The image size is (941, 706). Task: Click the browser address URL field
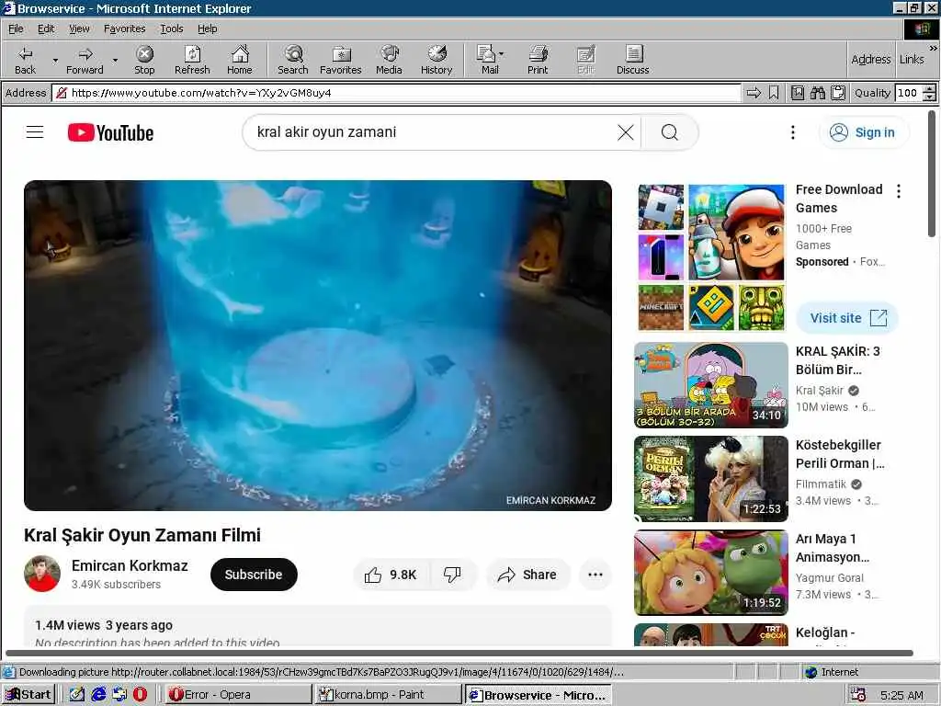396,93
